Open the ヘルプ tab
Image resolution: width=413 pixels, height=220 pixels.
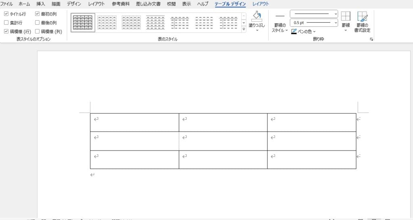(x=203, y=4)
